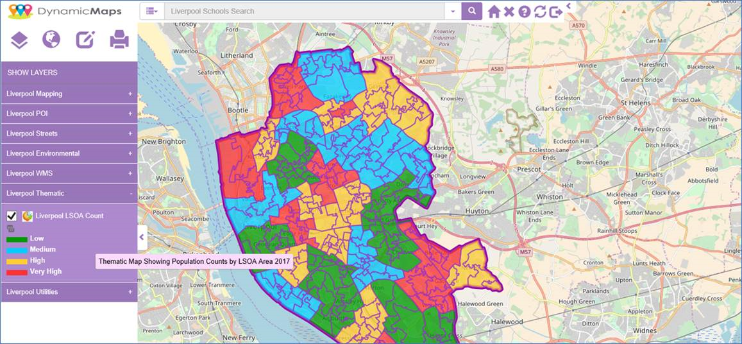742x344 pixels.
Task: Click the thematic map tooltip text
Action: point(194,261)
